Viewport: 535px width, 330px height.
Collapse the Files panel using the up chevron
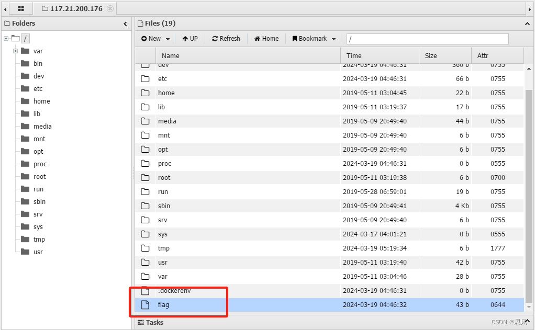[528, 24]
